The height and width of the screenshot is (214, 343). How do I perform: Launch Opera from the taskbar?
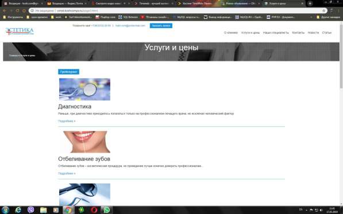point(94,210)
